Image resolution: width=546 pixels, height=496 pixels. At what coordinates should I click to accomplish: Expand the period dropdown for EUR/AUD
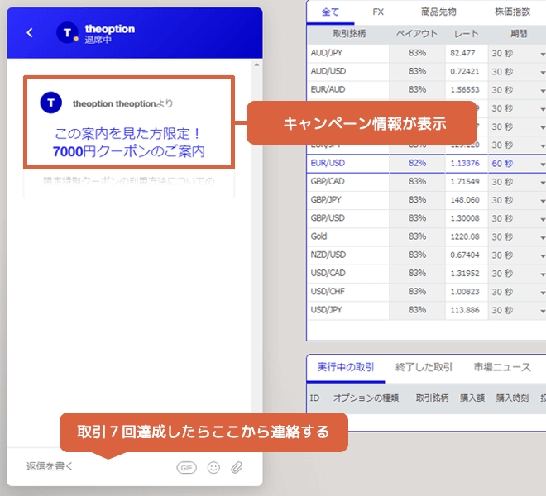tap(542, 91)
